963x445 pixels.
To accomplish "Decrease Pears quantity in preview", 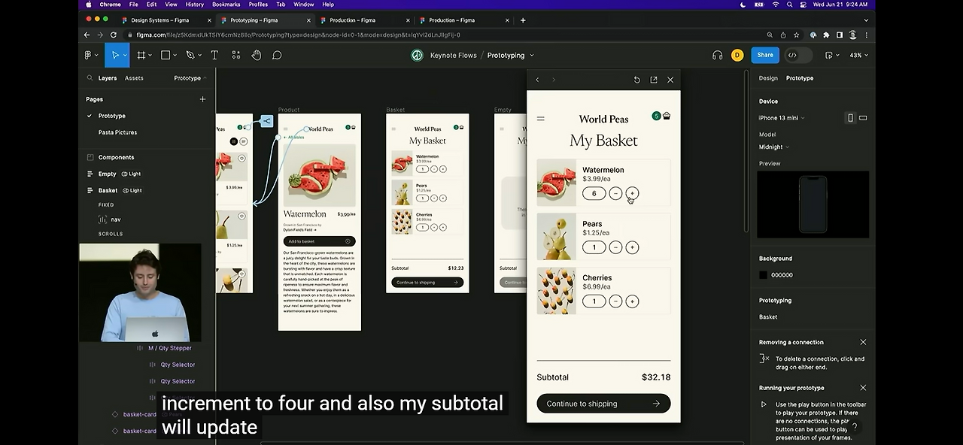I will [x=615, y=247].
